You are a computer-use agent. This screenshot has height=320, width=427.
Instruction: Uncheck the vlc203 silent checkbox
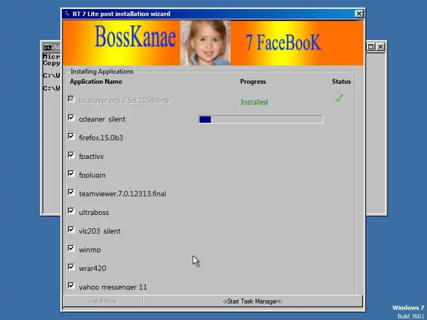pos(71,229)
